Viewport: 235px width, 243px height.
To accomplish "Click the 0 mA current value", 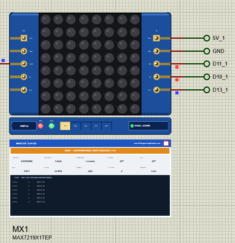I will 154,171.
